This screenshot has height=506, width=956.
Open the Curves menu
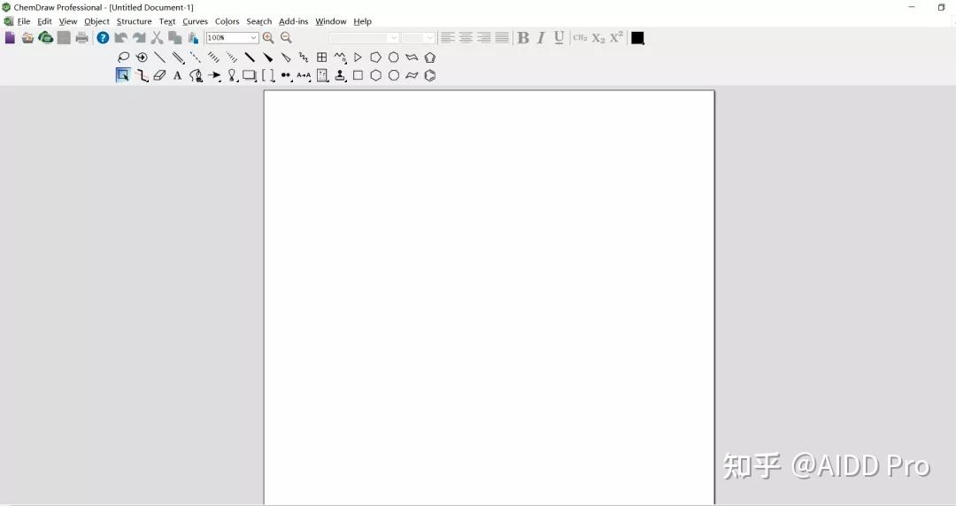[195, 21]
